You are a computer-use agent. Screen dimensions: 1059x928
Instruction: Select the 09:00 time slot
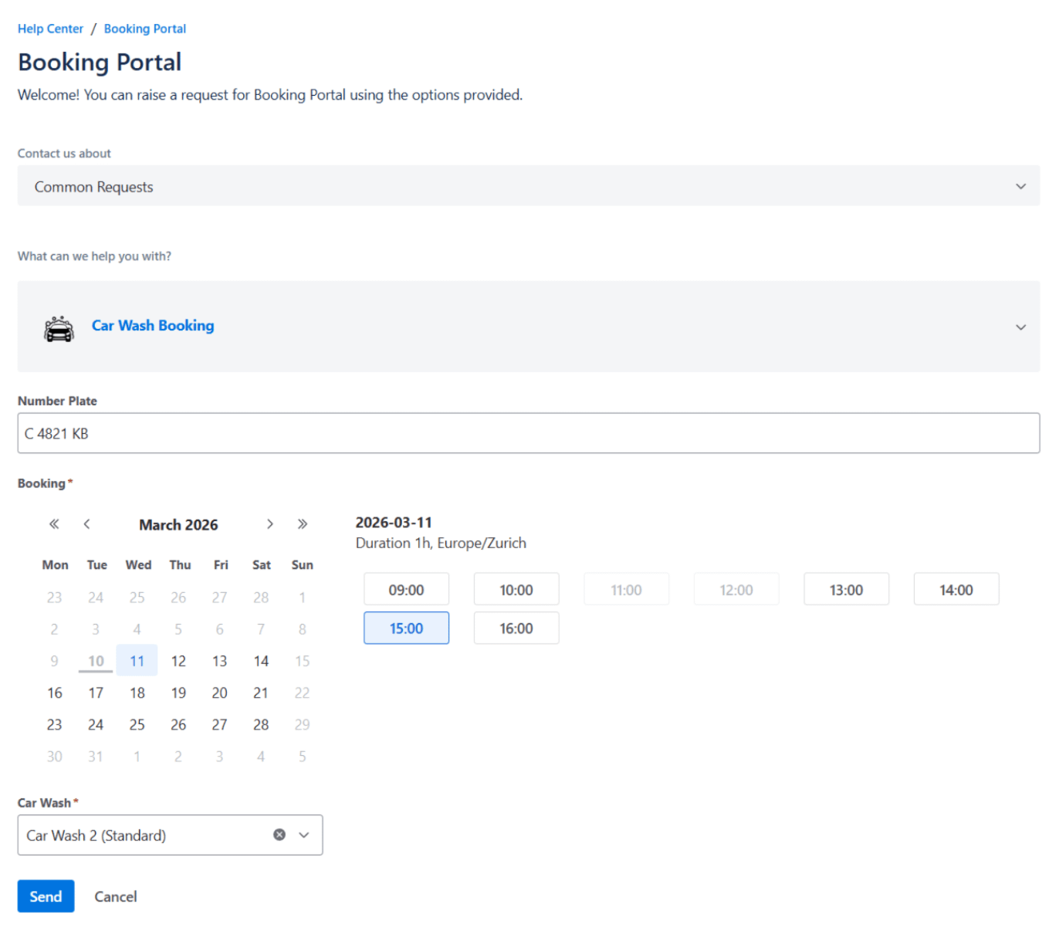click(x=406, y=588)
